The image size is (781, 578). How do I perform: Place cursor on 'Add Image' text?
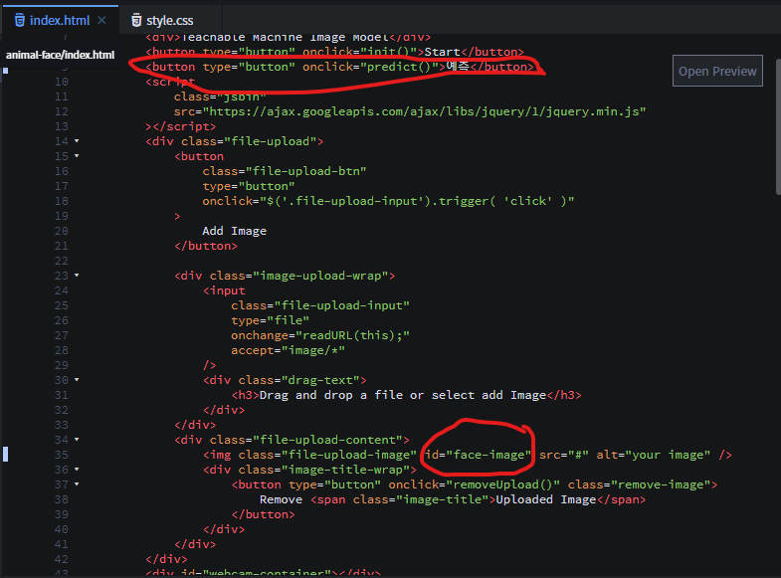click(x=234, y=231)
